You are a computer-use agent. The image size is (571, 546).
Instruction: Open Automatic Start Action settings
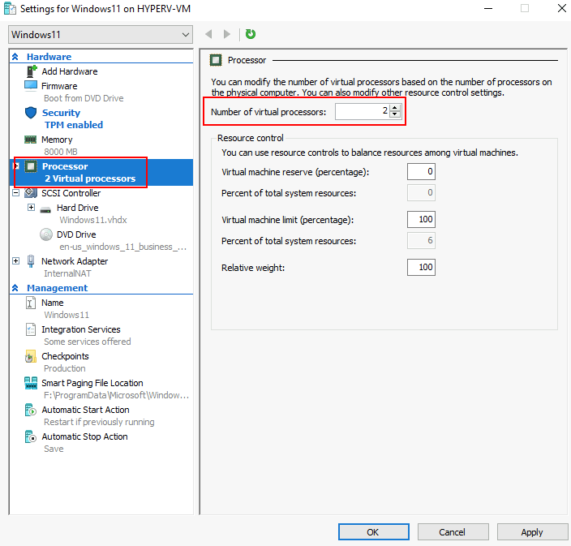point(86,410)
